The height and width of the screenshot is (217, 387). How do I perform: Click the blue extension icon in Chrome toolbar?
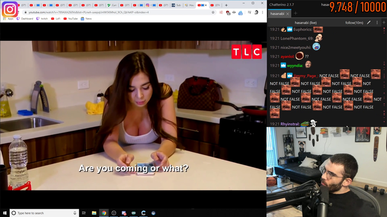(241, 13)
